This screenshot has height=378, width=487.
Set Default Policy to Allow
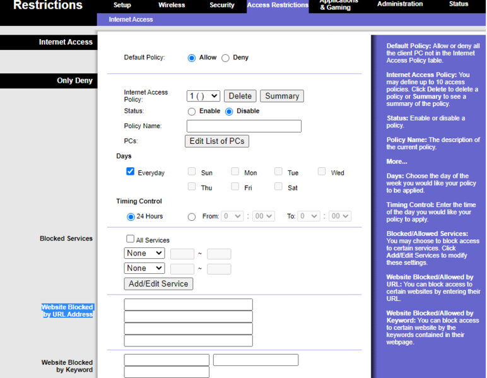192,58
